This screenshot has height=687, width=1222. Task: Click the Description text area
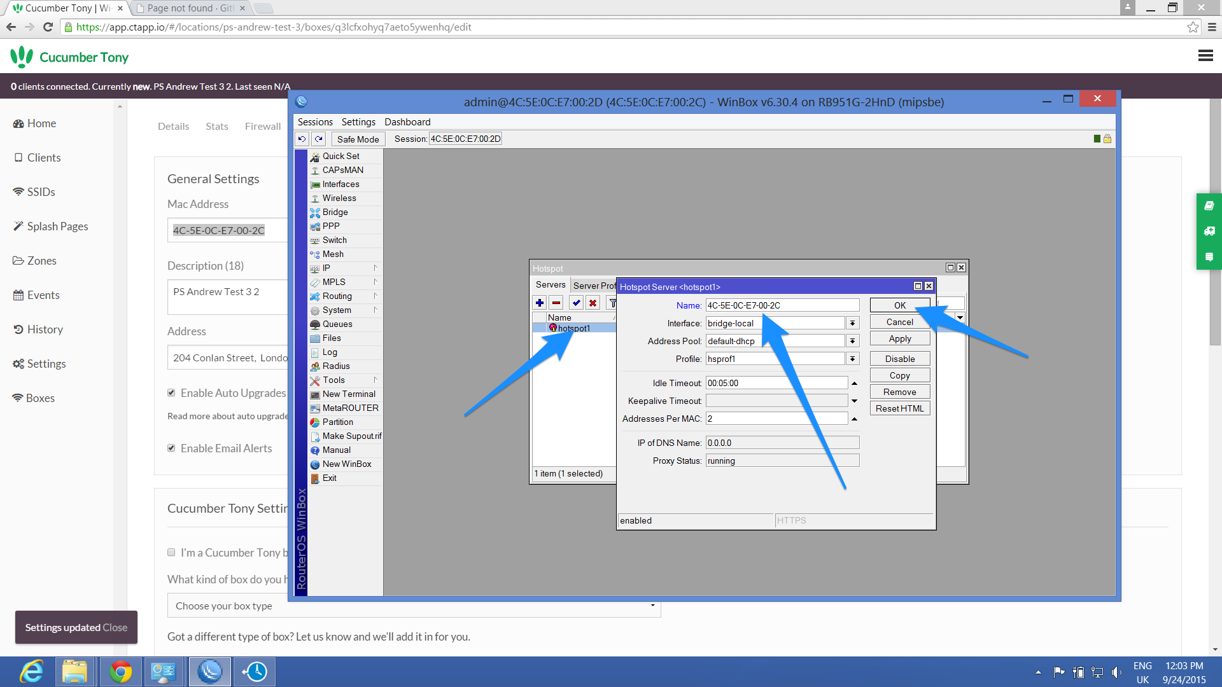(x=228, y=296)
